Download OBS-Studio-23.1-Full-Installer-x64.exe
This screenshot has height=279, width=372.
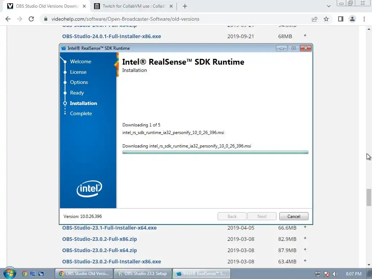click(x=109, y=228)
